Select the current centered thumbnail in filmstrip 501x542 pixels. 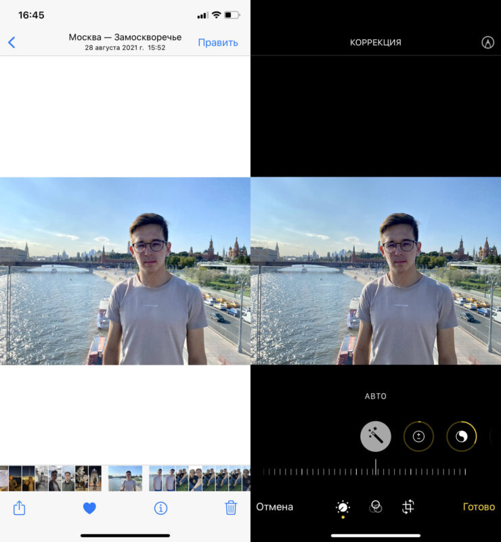click(125, 478)
